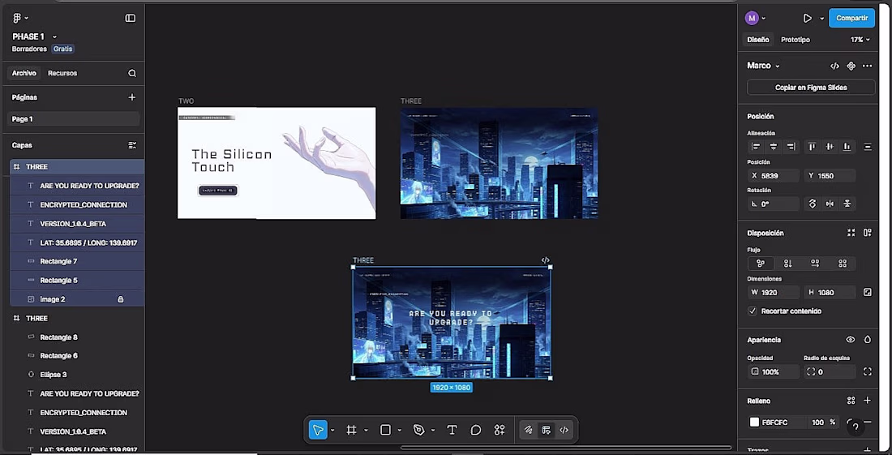Toggle visibility eye in Apariencia
The width and height of the screenshot is (892, 455).
[x=851, y=340]
